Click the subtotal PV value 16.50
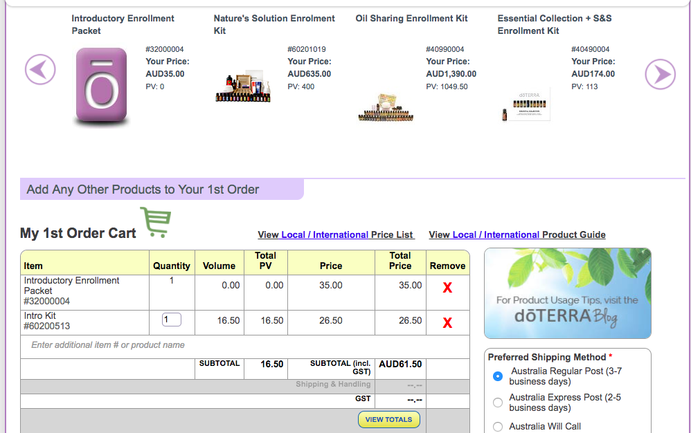 point(272,365)
